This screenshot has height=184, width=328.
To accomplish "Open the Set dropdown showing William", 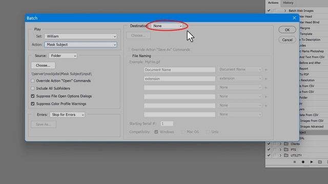I will click(x=80, y=36).
